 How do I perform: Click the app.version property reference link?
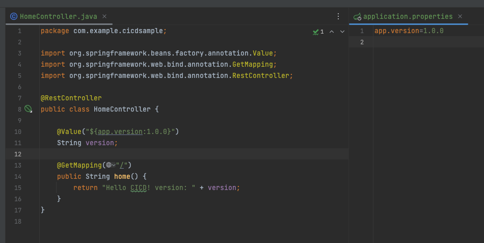[120, 131]
